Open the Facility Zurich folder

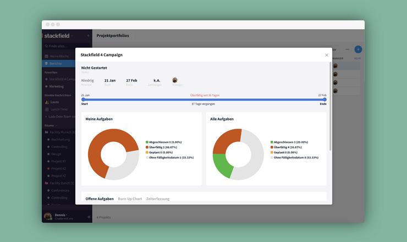60,183
